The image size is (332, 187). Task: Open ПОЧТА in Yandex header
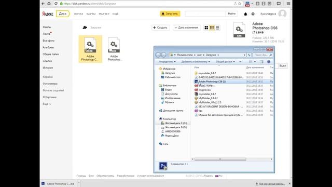(x=78, y=14)
